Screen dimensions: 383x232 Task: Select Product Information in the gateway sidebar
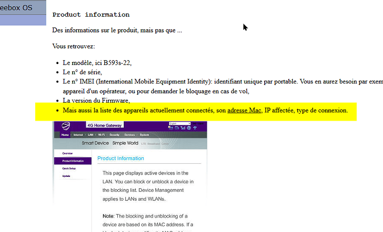73,161
